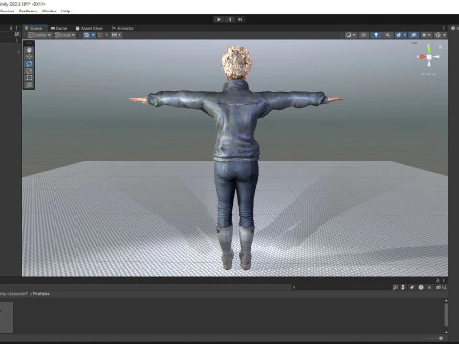Expand the grid snapping options arrow
This screenshot has height=344, width=459.
pyautogui.click(x=93, y=35)
